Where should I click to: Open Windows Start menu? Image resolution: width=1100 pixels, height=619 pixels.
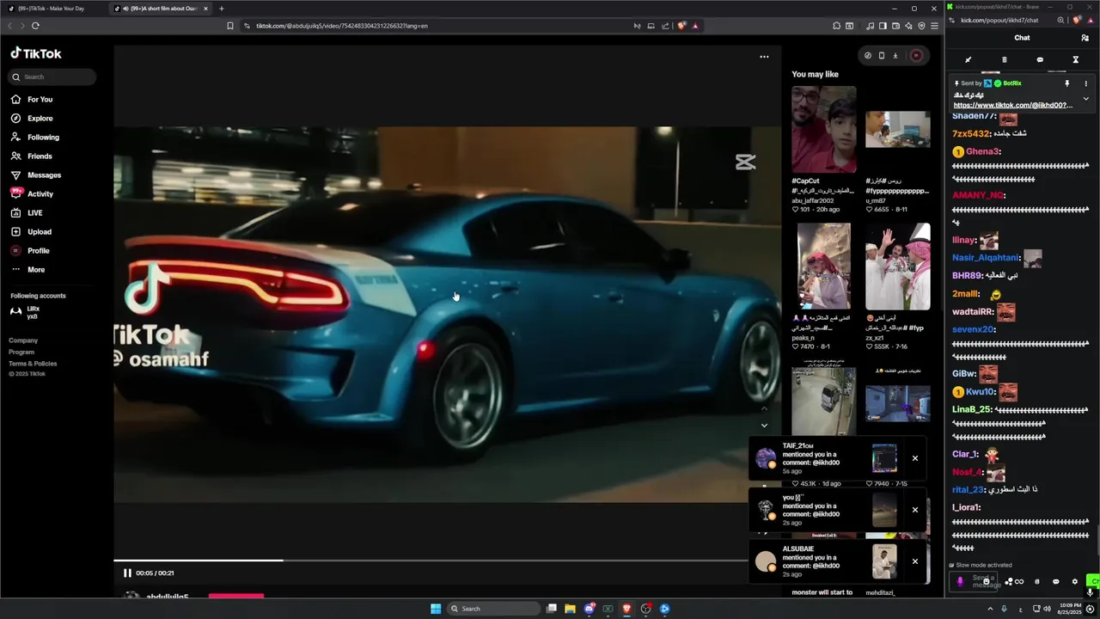pos(436,609)
